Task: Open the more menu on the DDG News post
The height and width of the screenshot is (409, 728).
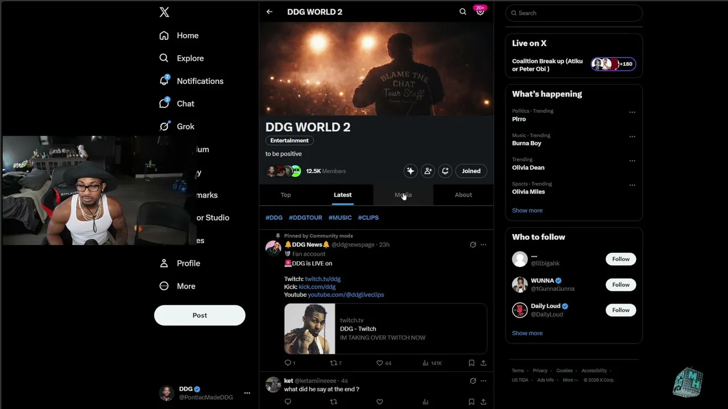Action: [483, 245]
